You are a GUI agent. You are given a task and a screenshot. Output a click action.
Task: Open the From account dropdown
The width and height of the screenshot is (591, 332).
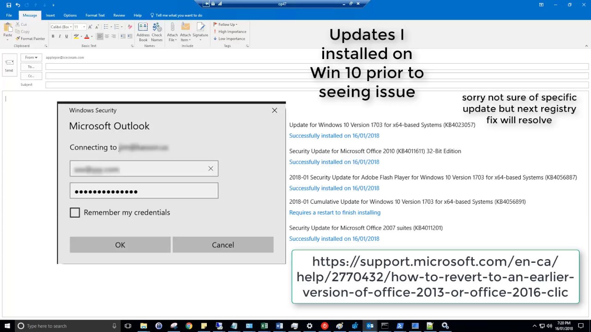(x=31, y=58)
